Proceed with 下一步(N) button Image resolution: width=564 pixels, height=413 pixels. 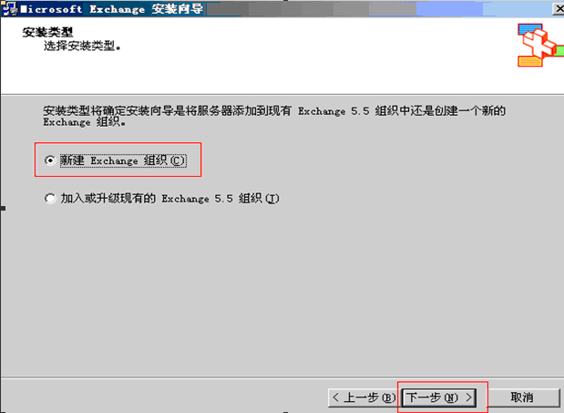439,398
